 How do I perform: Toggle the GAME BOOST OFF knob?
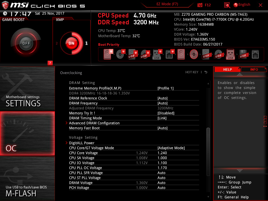pyautogui.click(x=26, y=43)
